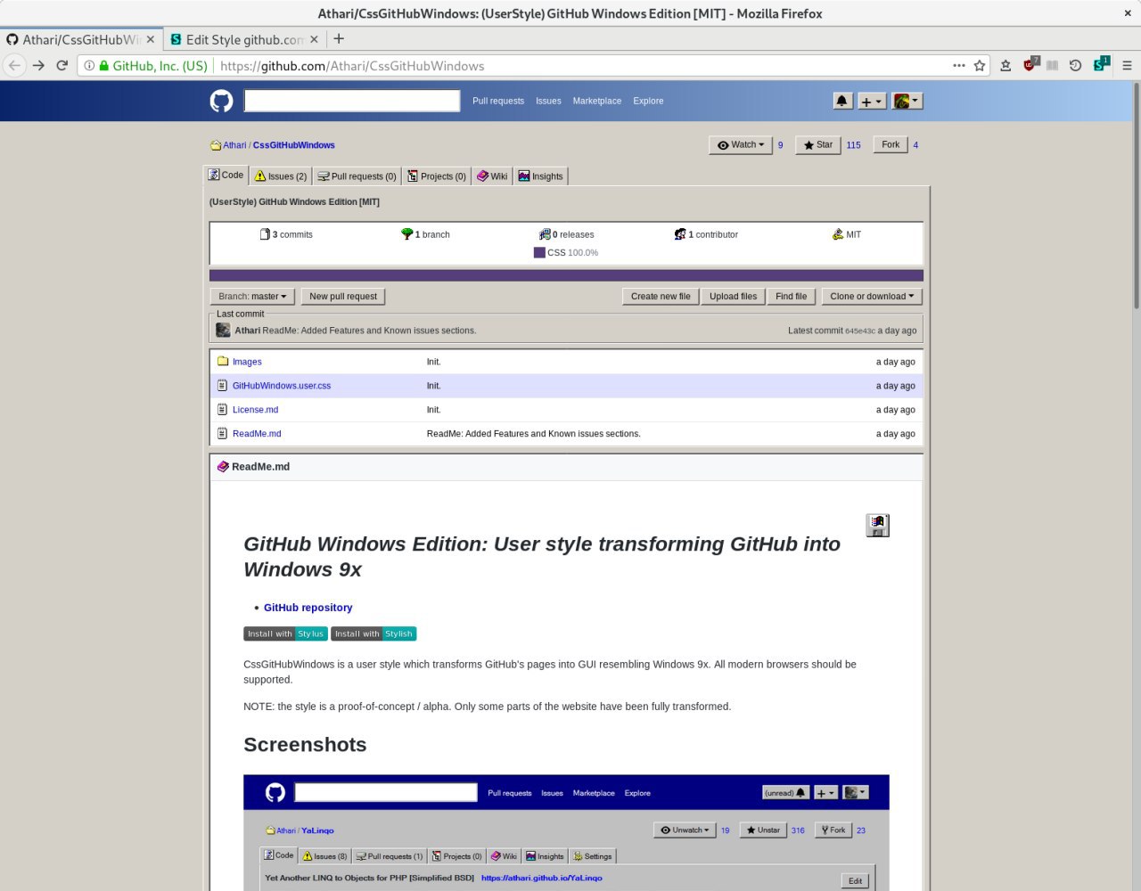1141x891 pixels.
Task: Bookmark this page with the star
Action: point(980,65)
